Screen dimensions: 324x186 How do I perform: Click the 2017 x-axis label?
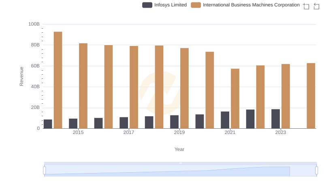click(x=129, y=132)
